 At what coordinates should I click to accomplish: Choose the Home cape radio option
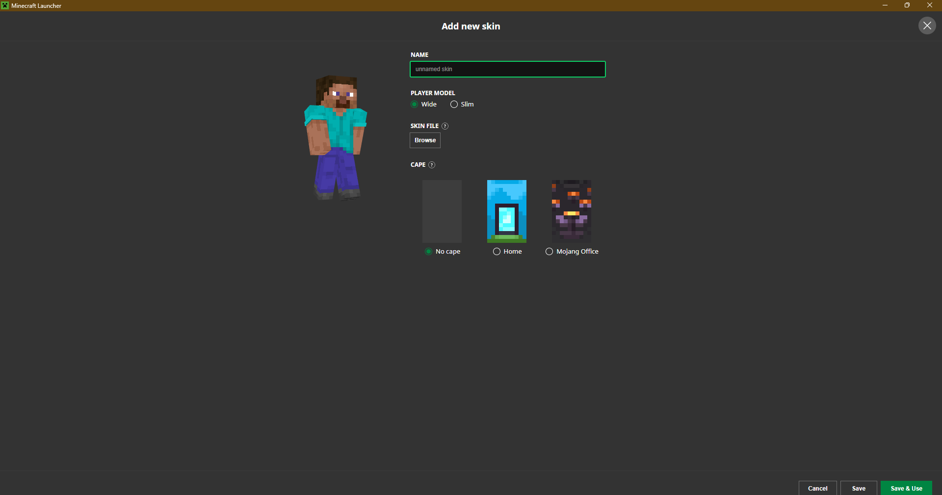click(x=497, y=252)
